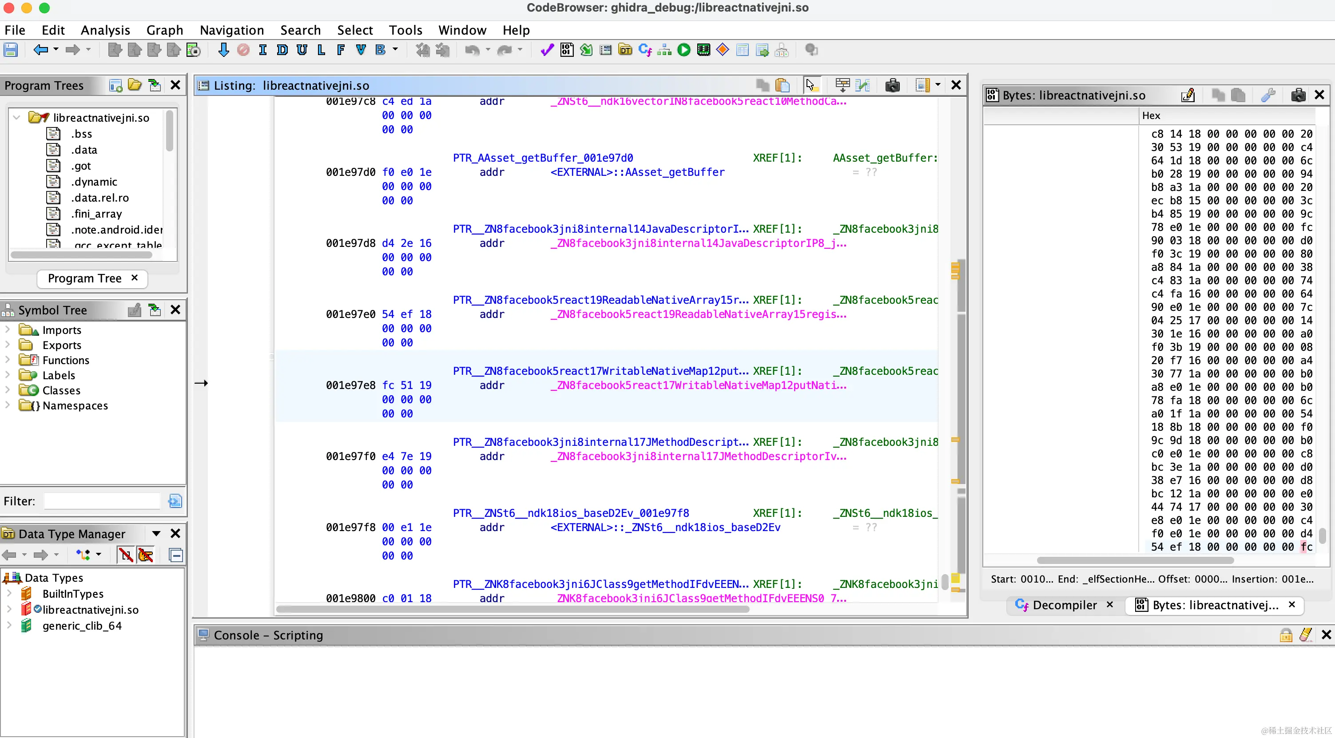Close the Symbol Tree panel
1335x738 pixels.
[x=175, y=310]
